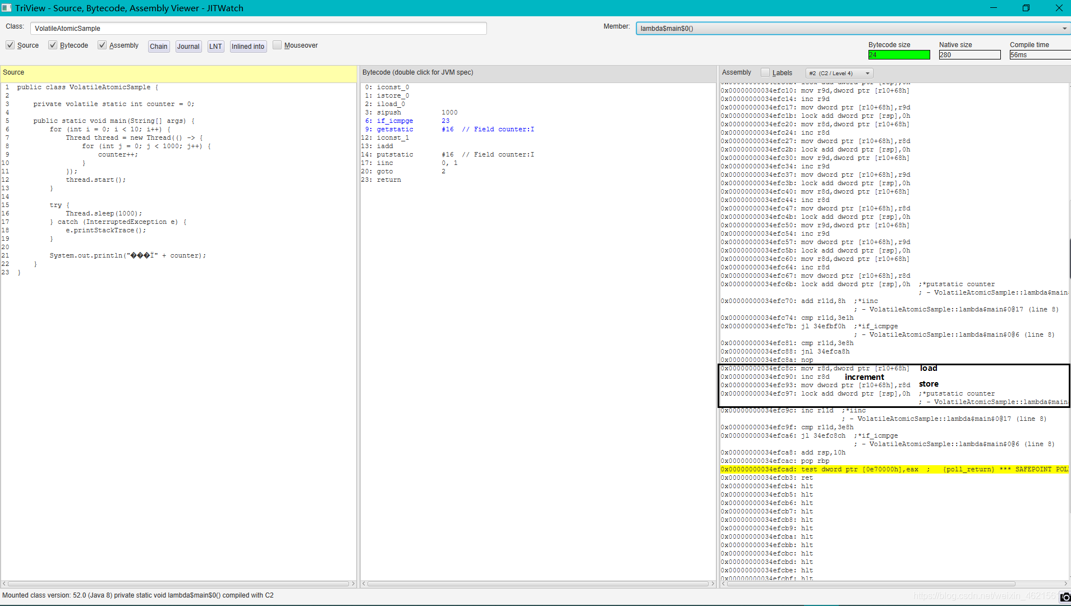Screen dimensions: 1071x606
Task: Click the Inlined into button
Action: coord(248,47)
